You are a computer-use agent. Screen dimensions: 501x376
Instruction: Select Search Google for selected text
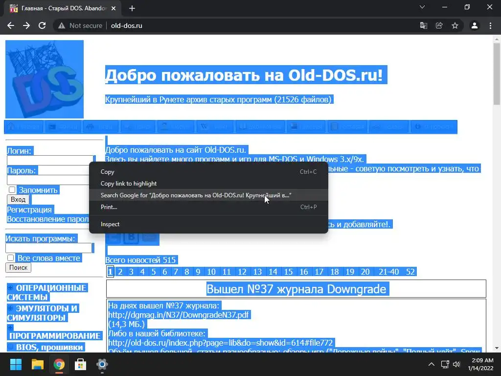pos(208,195)
